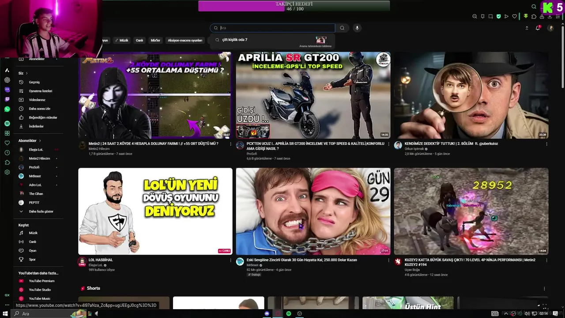Open the snapshot capture tool icon
The height and width of the screenshot is (318, 565).
(x=490, y=16)
